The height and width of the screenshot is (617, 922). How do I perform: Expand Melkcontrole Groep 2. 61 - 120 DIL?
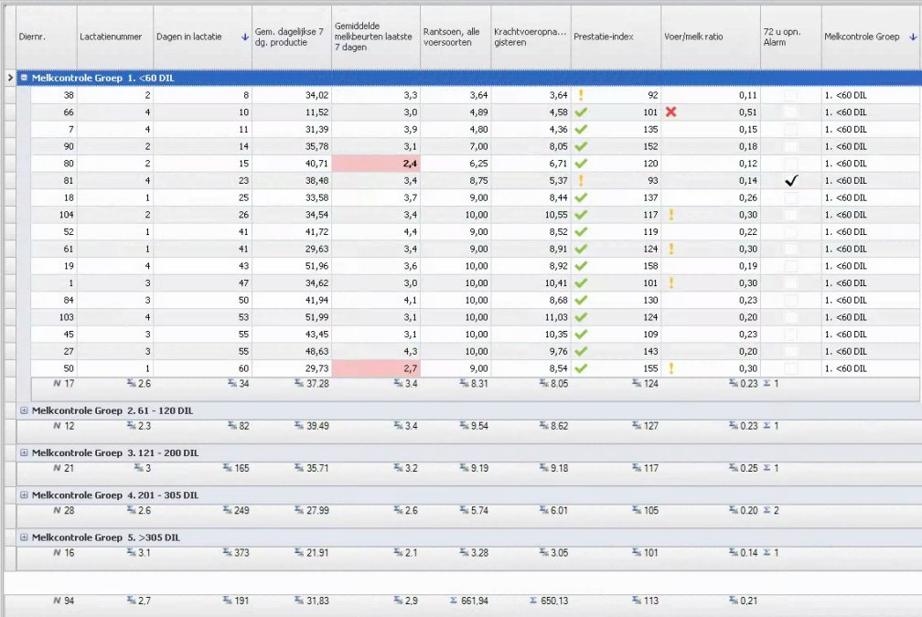(24, 410)
